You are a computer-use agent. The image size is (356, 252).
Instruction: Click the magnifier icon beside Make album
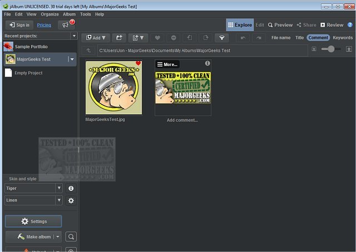[x=71, y=237]
